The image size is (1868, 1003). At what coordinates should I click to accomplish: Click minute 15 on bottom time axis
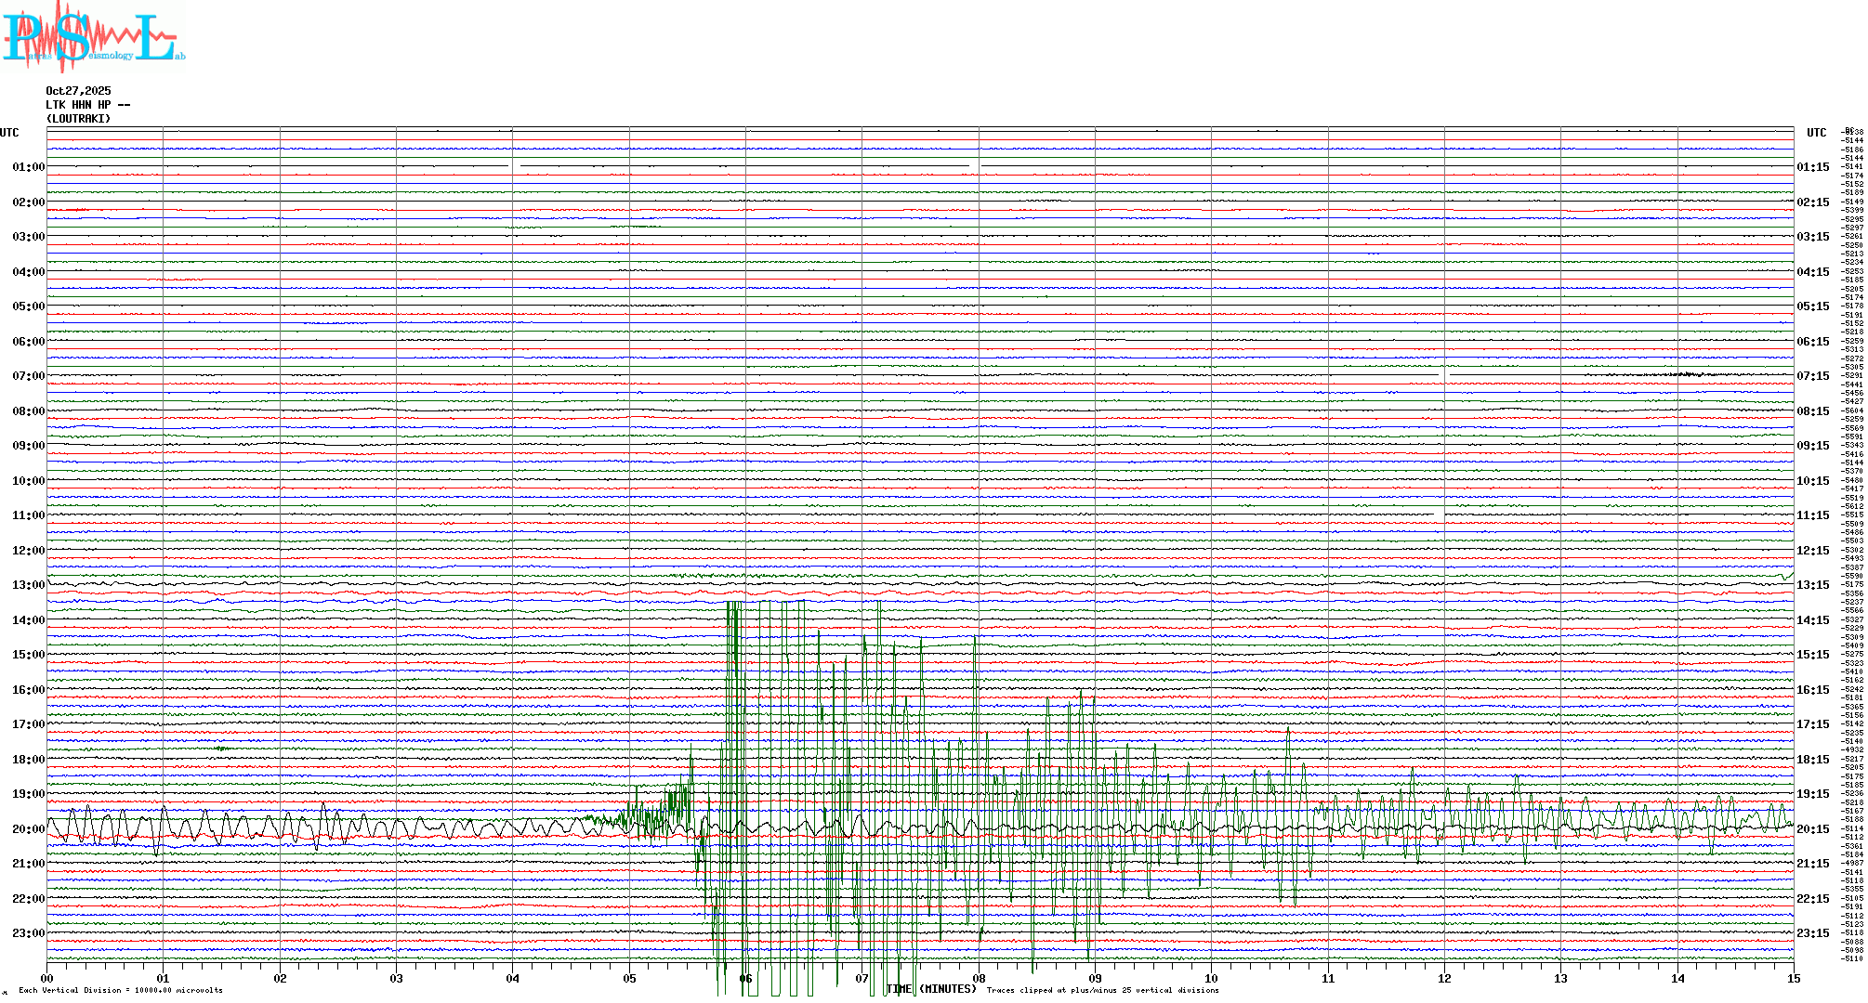(1793, 979)
